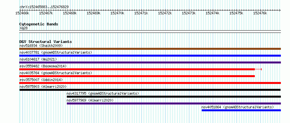Viewport: 290px width, 123px height.
Task: Click the ruler's right arrowhead
Action: [280, 10]
